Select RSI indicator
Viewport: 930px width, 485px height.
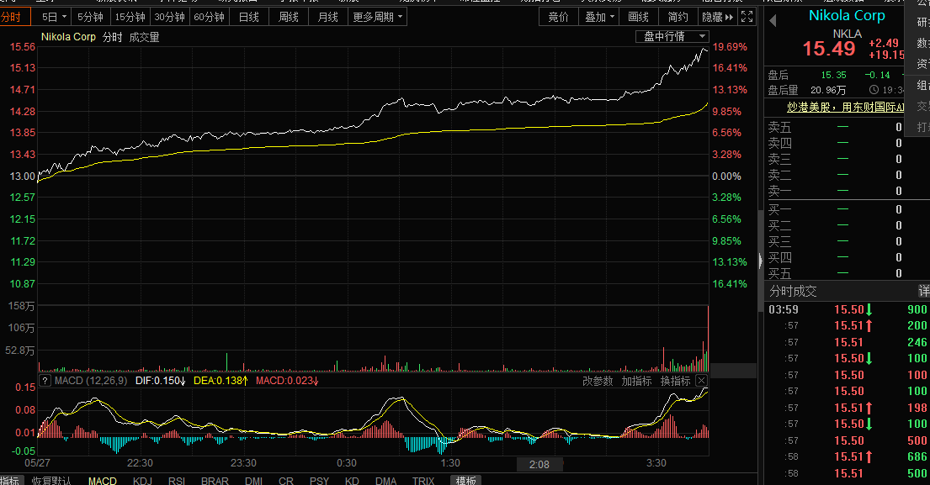point(177,480)
